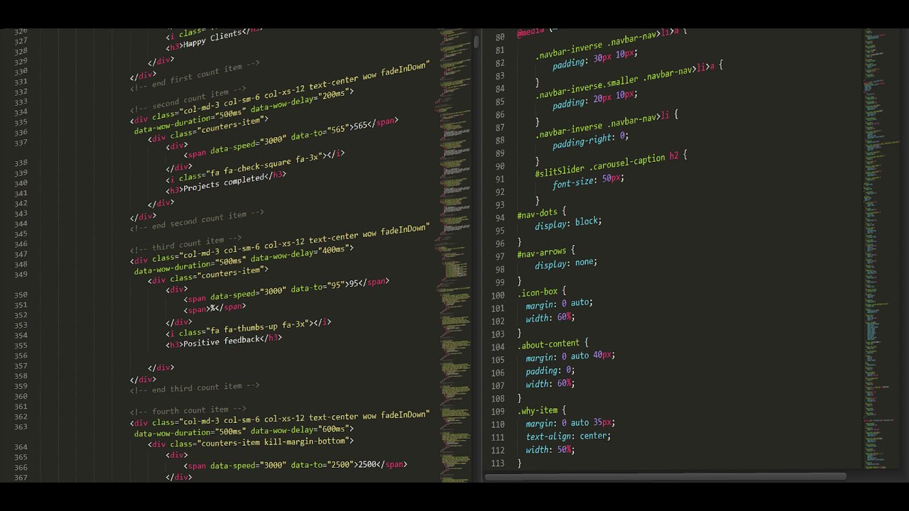
Task: Click data-to="565" span line
Action: pos(291,138)
